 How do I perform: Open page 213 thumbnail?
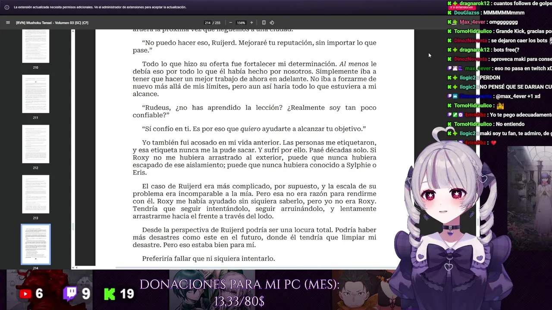coord(36,194)
